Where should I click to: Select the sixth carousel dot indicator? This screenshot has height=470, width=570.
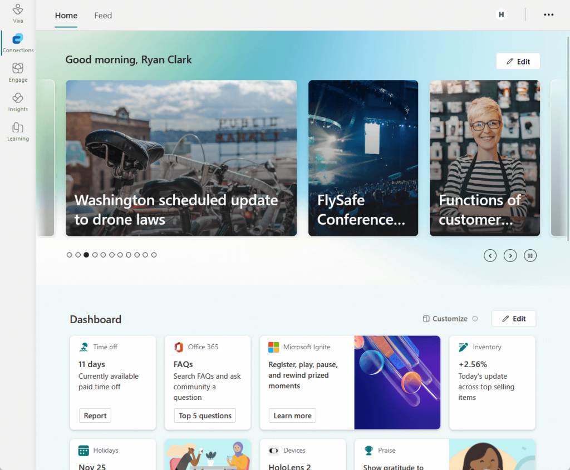111,255
